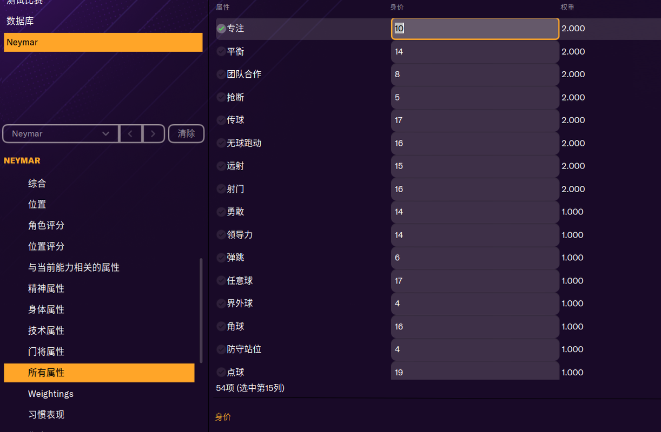Viewport: 661px width, 432px height.
Task: Open 与当前能力相关的属性 section
Action: pyautogui.click(x=74, y=268)
